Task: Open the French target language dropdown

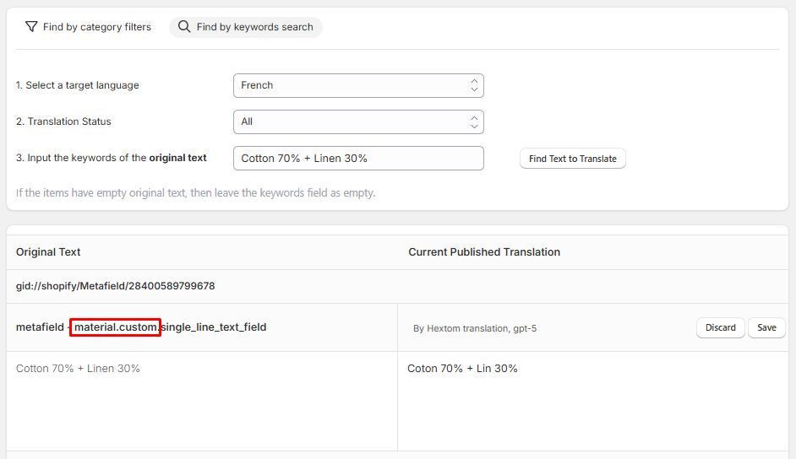Action: [357, 85]
